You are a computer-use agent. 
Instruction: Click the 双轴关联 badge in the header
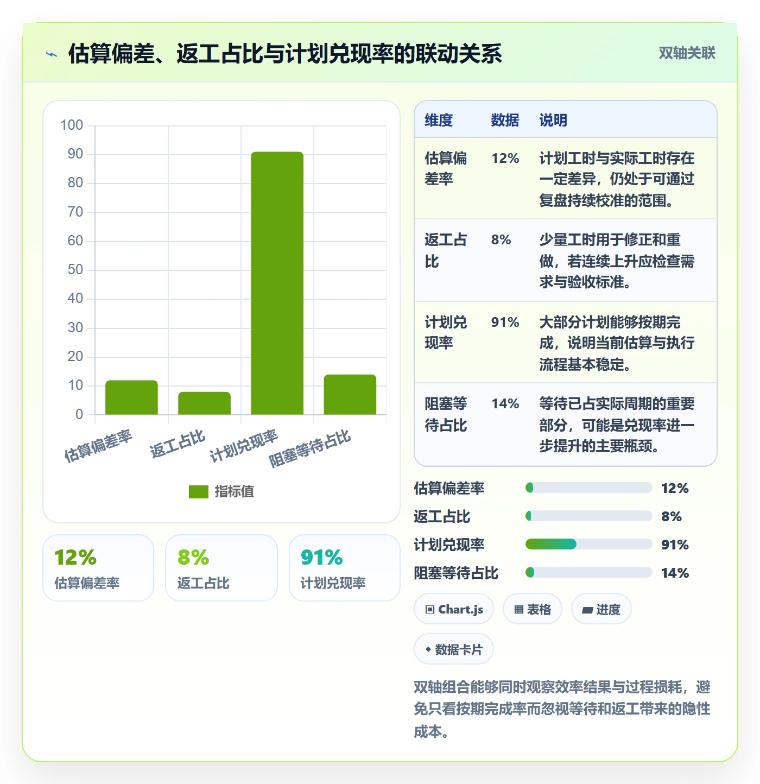(687, 53)
